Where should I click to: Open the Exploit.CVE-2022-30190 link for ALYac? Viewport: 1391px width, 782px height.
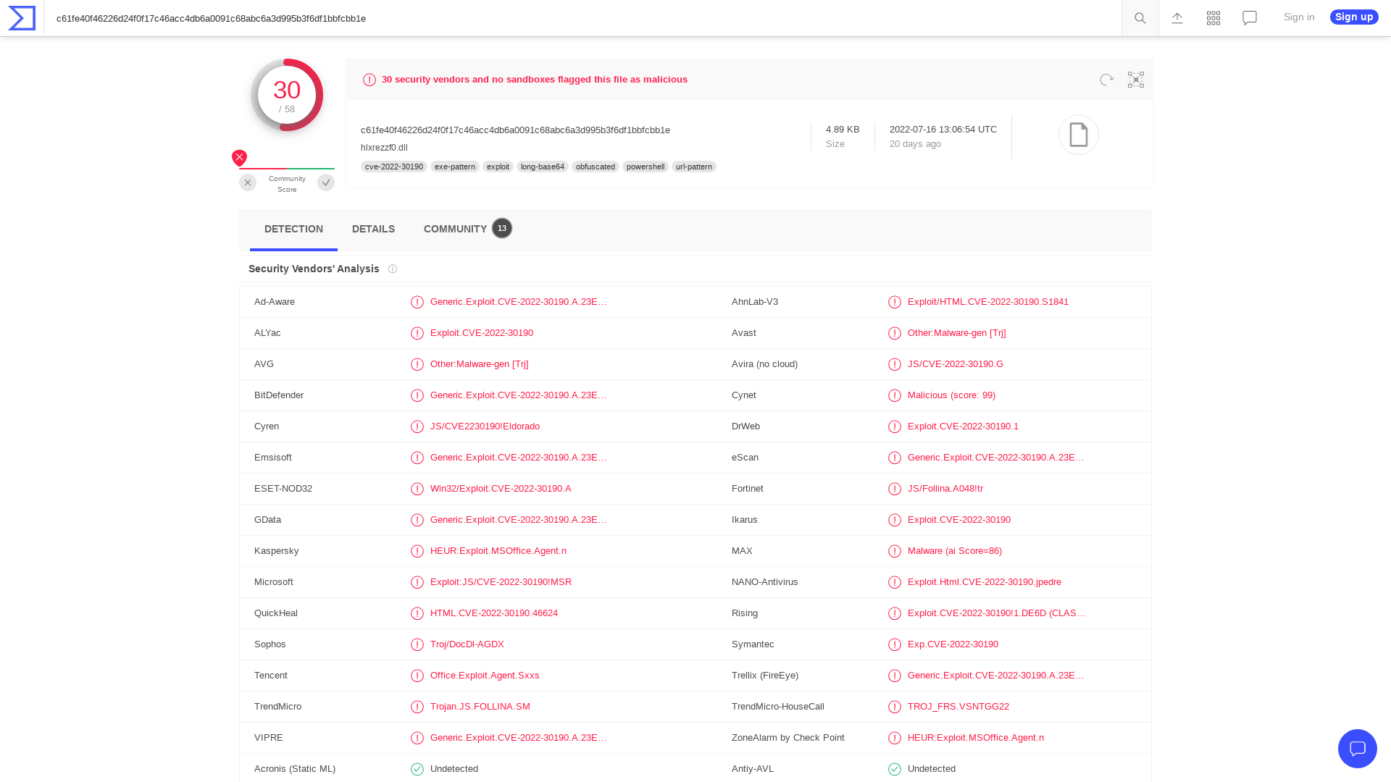pos(482,333)
